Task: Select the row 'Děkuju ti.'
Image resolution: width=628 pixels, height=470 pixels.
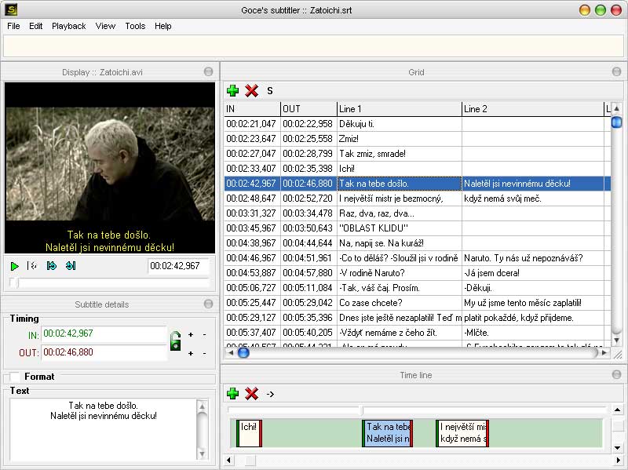Action: click(x=418, y=124)
